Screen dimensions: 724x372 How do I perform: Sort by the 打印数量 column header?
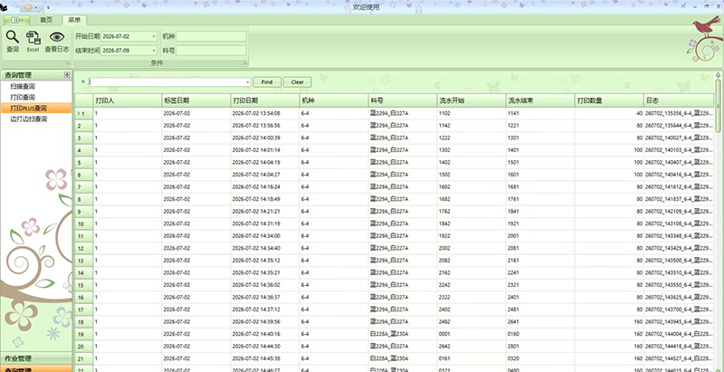(609, 100)
